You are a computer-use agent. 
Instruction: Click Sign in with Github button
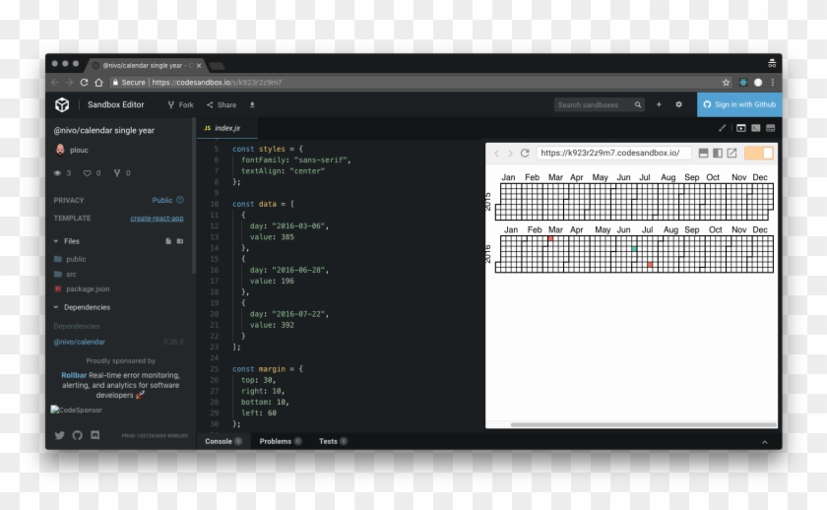739,104
